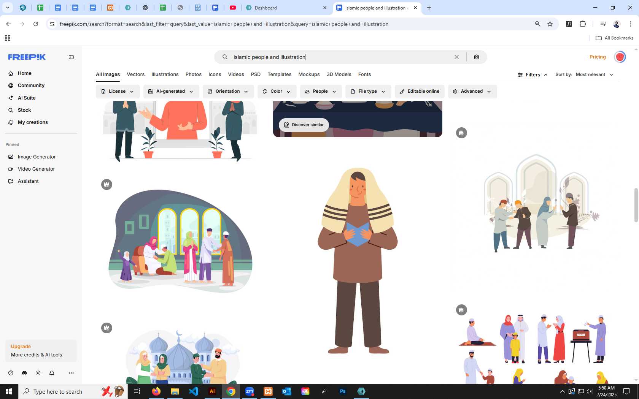This screenshot has height=399, width=639.
Task: Switch to Templates tab
Action: [279, 74]
